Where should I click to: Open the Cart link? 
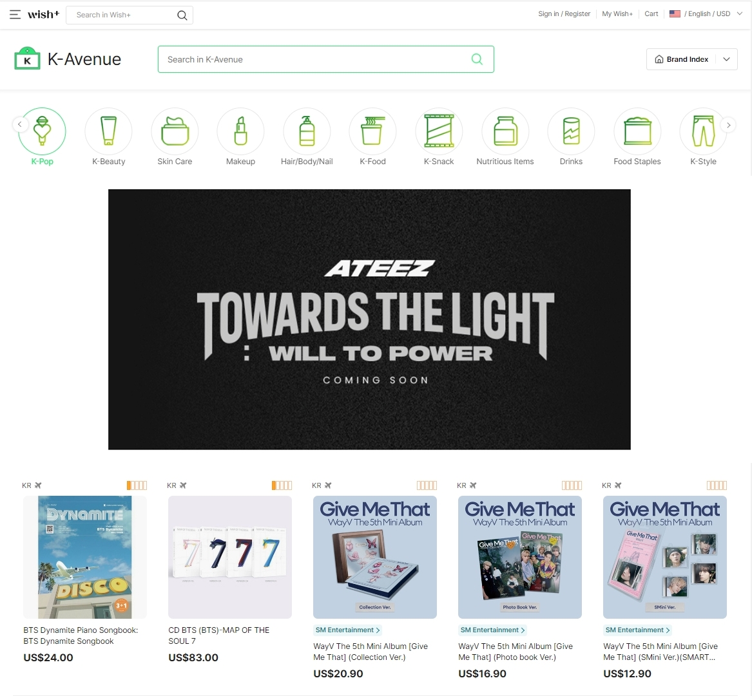pyautogui.click(x=651, y=14)
